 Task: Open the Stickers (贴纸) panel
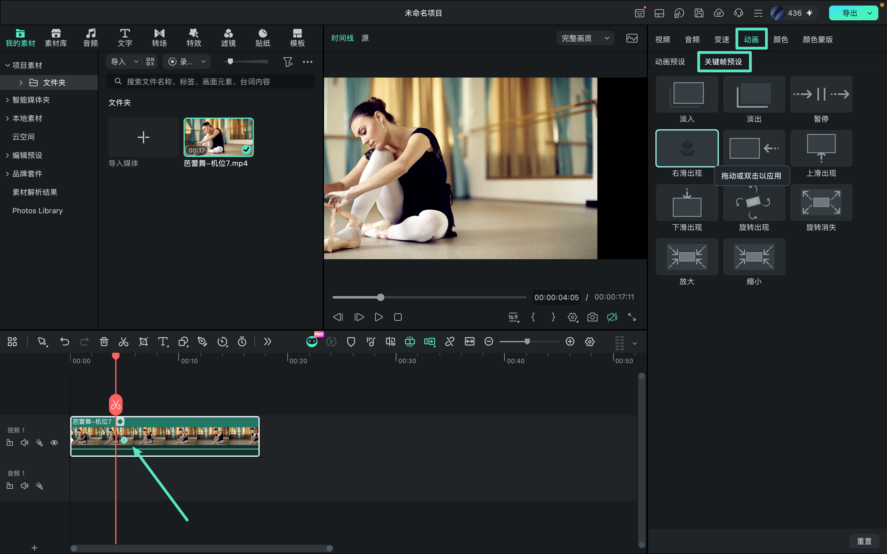coord(263,38)
